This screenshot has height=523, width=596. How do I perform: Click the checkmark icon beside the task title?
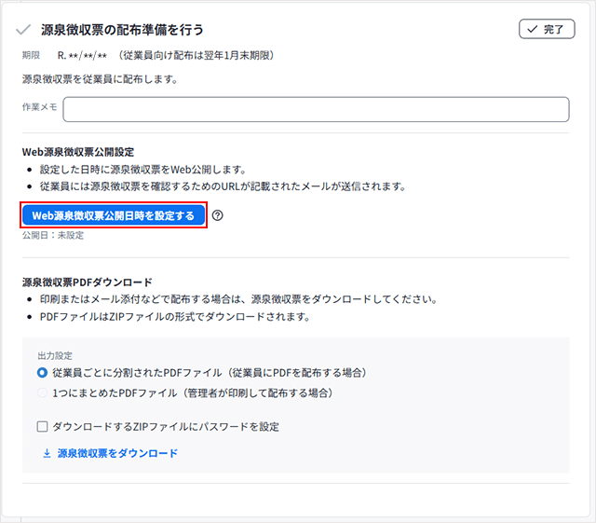pos(22,31)
